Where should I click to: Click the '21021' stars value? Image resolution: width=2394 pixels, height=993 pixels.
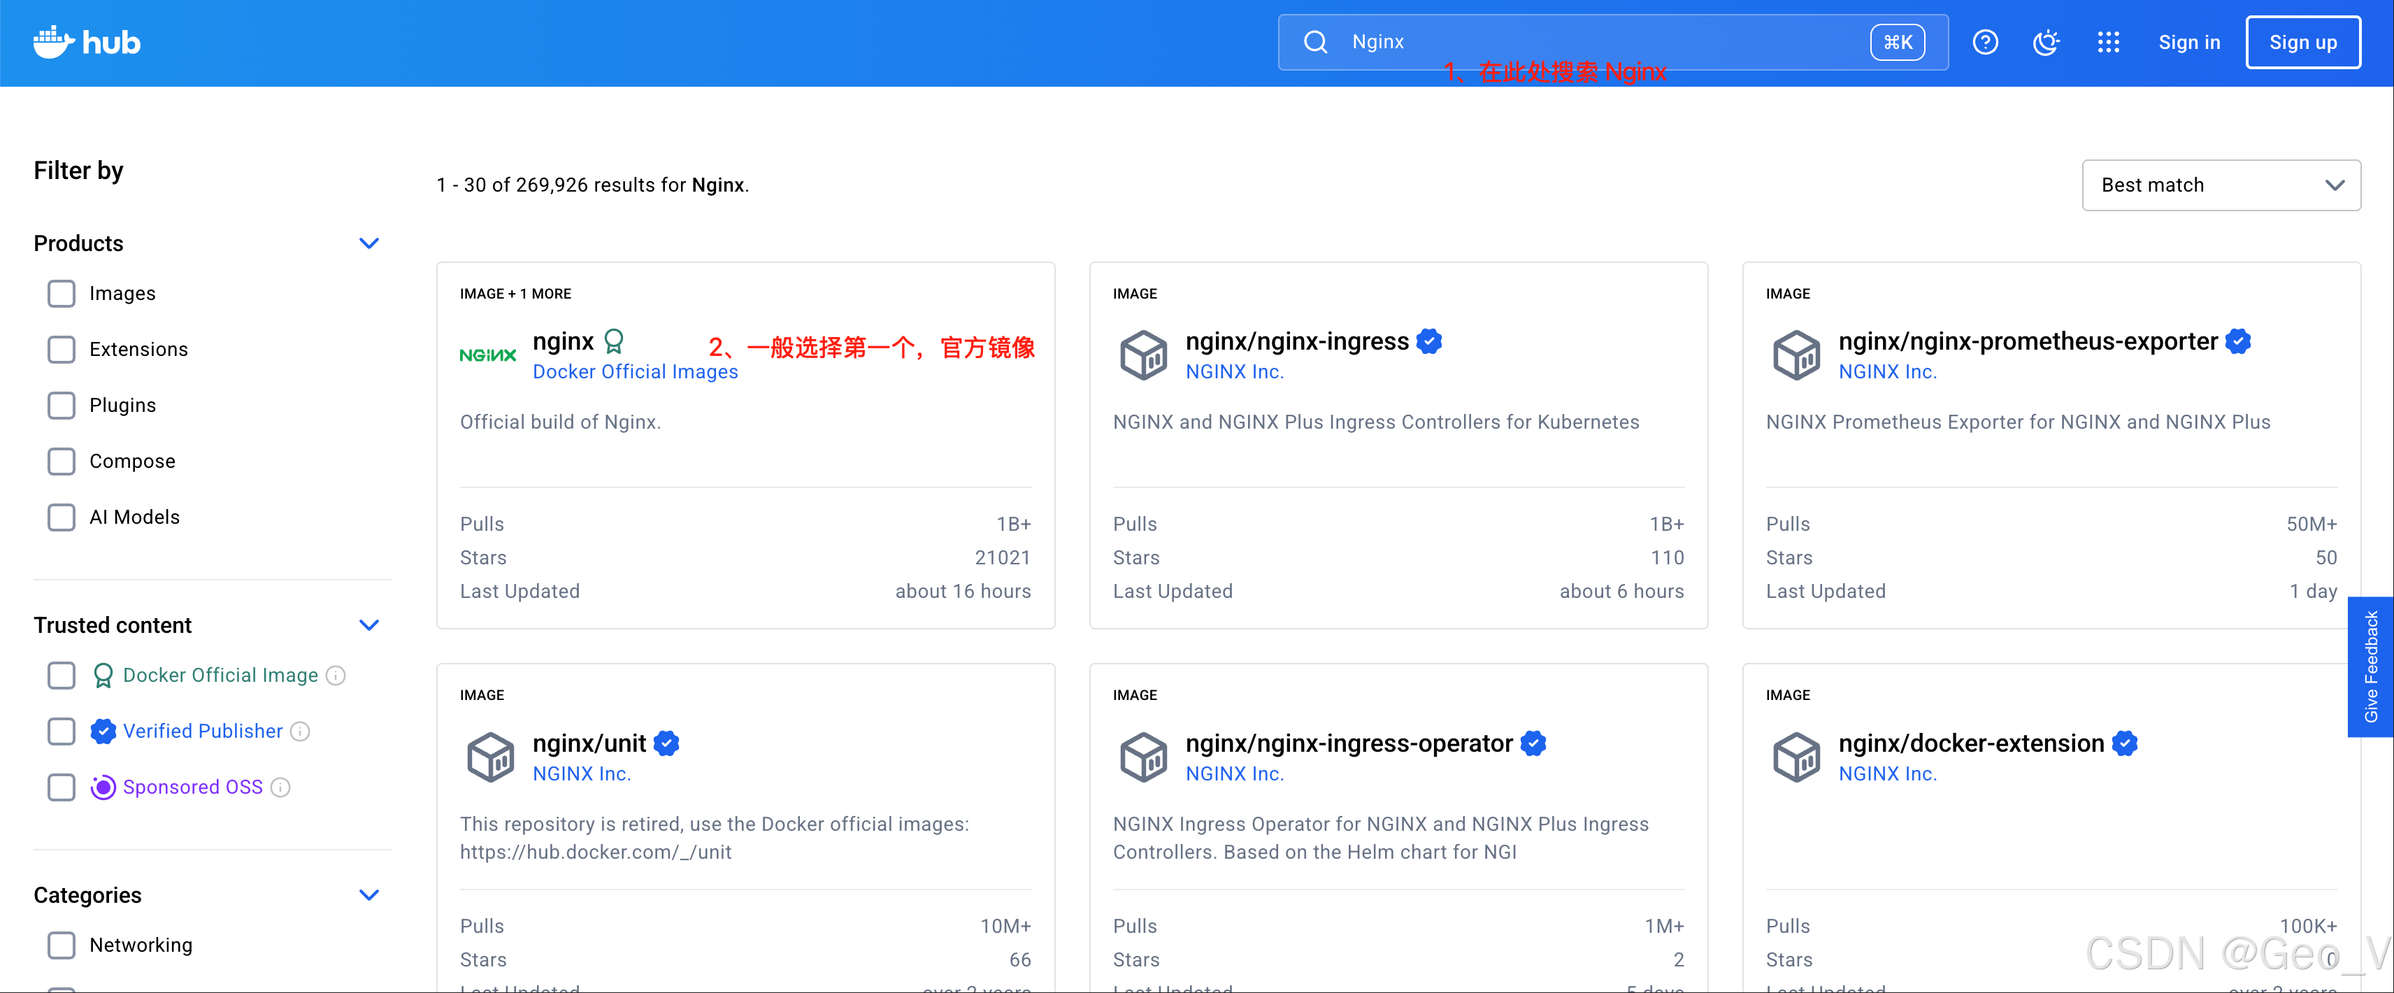pyautogui.click(x=1003, y=558)
